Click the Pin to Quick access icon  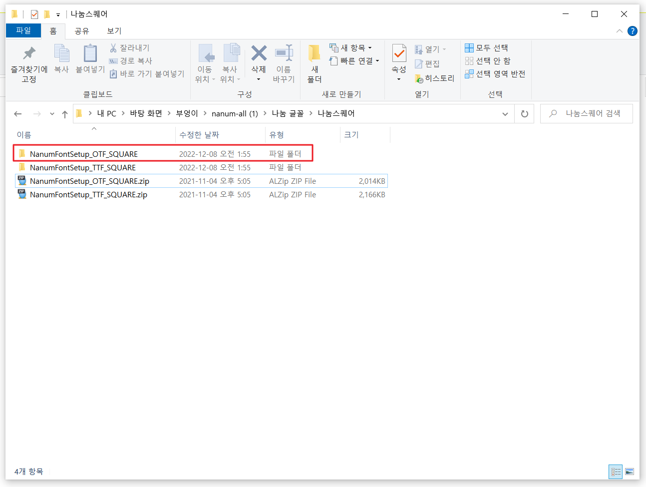29,54
